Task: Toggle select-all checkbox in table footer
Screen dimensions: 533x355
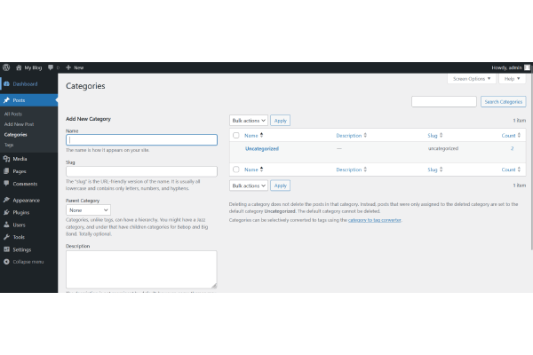Action: tap(236, 170)
